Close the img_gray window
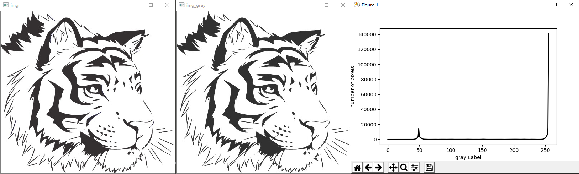This screenshot has width=579, height=174. 343,5
